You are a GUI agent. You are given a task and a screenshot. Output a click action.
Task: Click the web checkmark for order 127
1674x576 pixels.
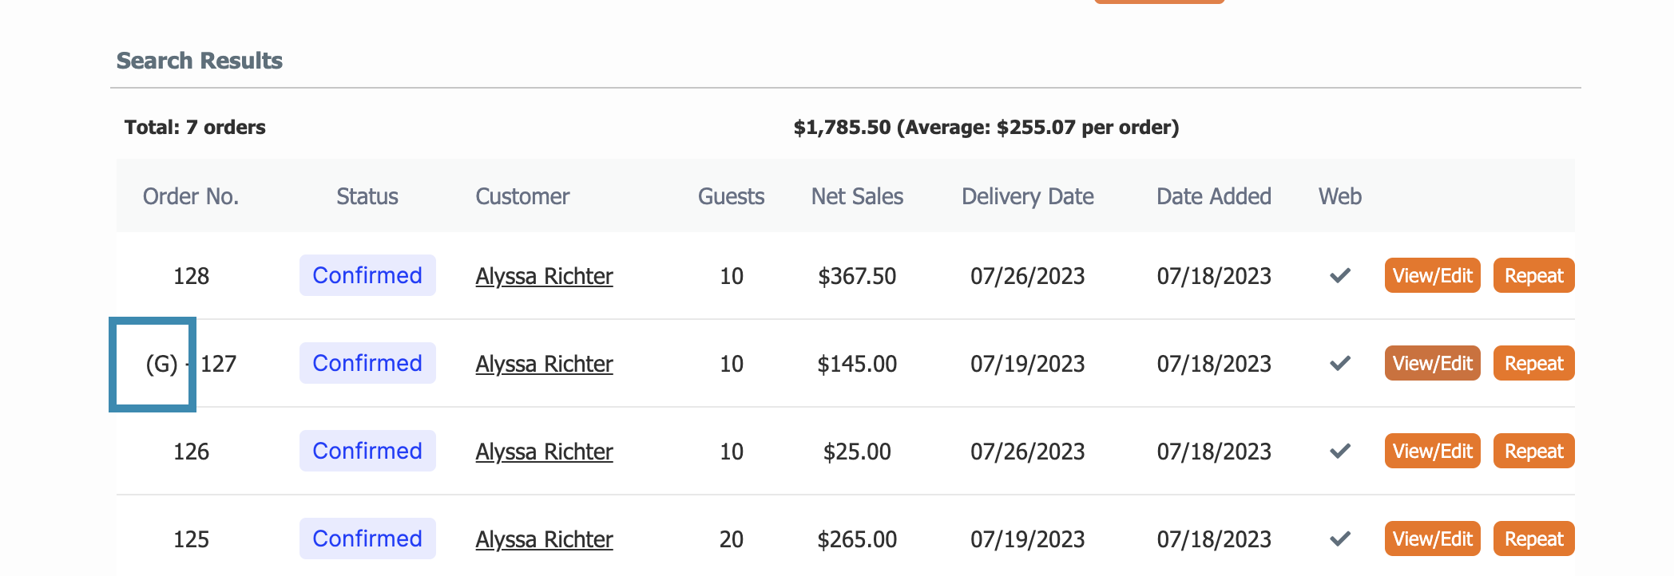click(1340, 364)
